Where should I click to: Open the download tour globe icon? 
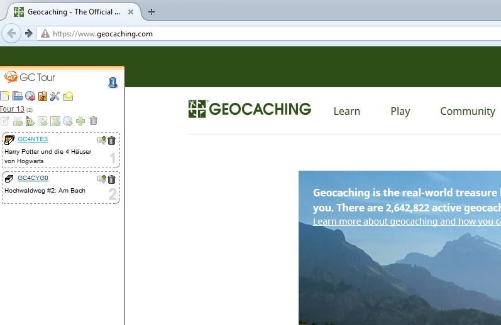(x=30, y=96)
